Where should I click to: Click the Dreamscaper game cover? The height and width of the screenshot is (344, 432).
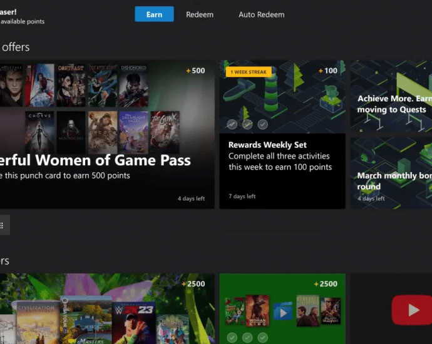pyautogui.click(x=103, y=85)
